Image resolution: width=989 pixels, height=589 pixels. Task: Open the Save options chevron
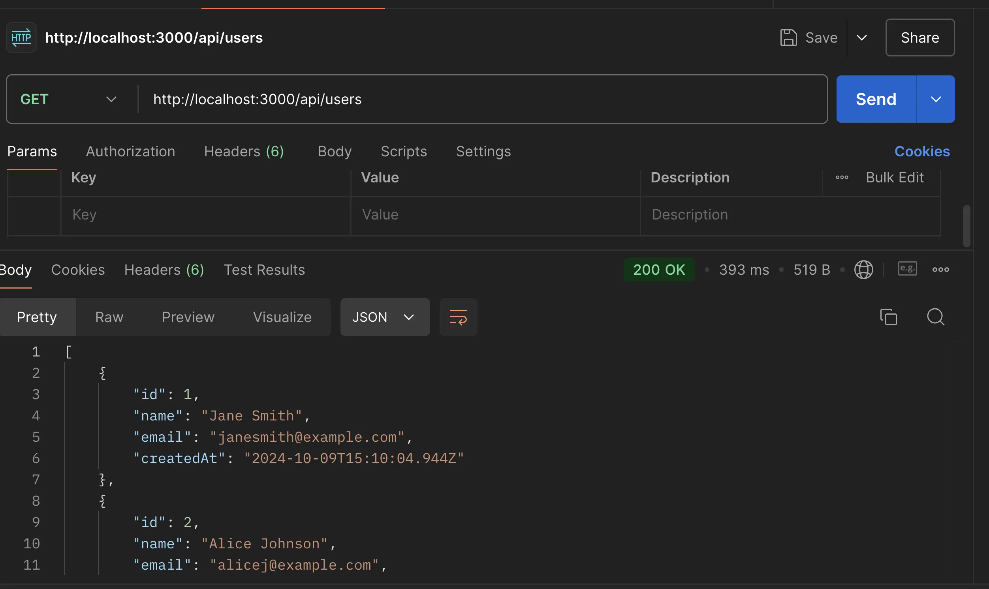(861, 38)
